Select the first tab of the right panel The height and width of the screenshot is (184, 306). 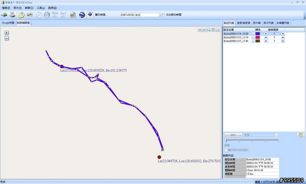click(x=229, y=23)
